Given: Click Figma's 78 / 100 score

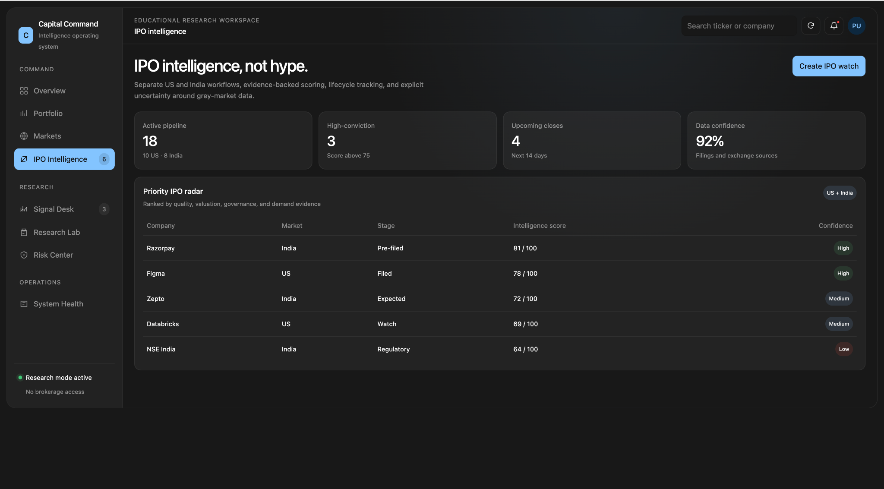Looking at the screenshot, I should point(525,274).
